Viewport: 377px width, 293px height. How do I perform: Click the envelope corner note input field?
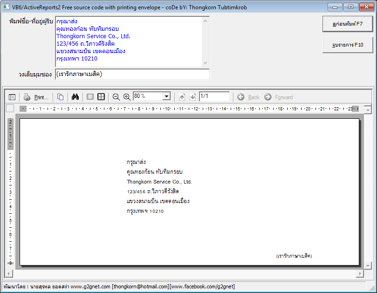[132, 74]
